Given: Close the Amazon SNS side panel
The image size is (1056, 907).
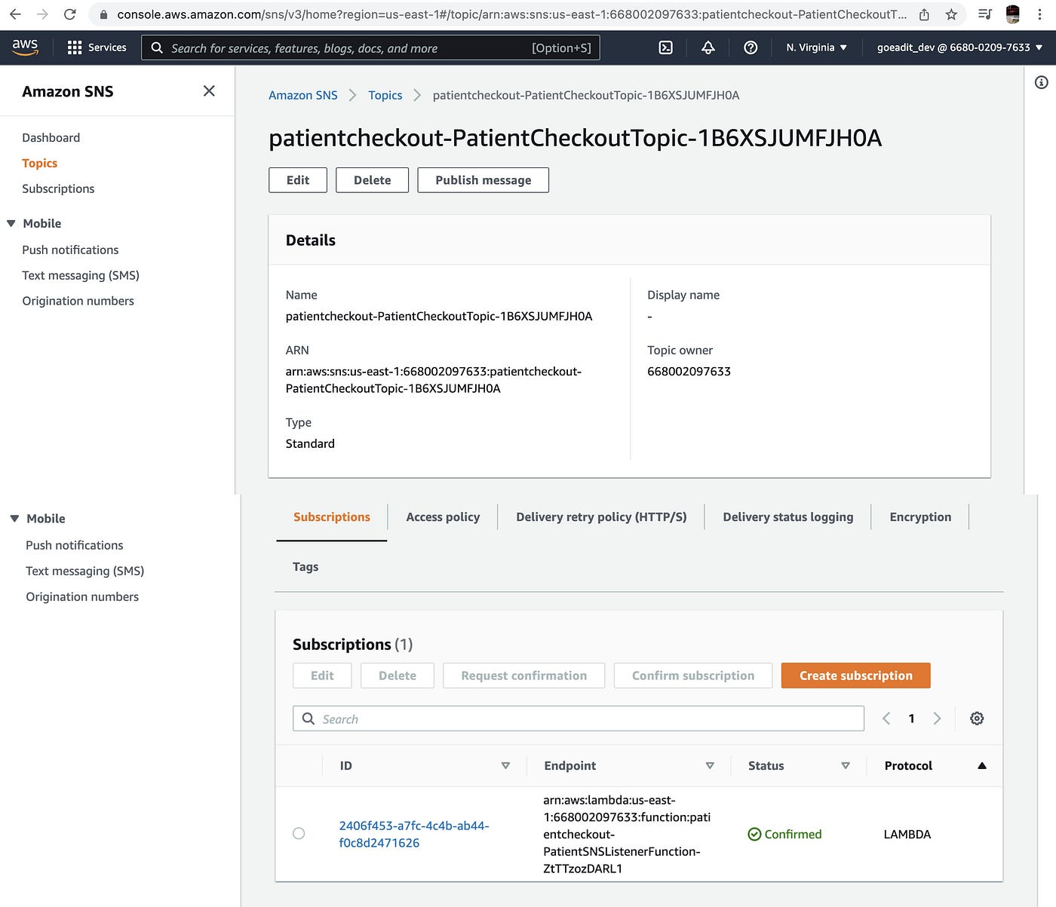Looking at the screenshot, I should (x=209, y=91).
